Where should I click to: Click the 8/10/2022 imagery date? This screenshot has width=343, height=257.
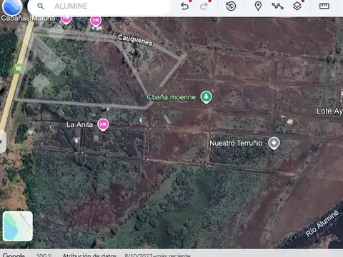tap(157, 255)
